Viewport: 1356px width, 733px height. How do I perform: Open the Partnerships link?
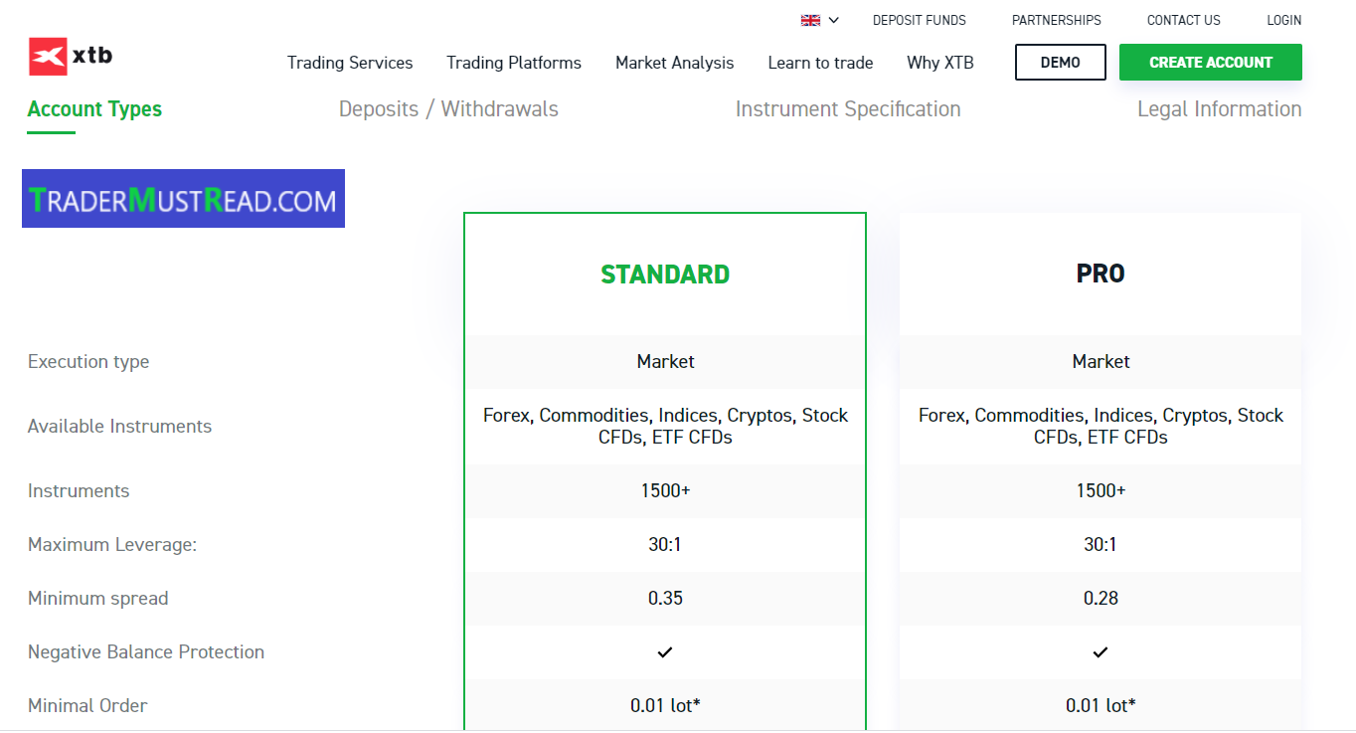click(1056, 20)
